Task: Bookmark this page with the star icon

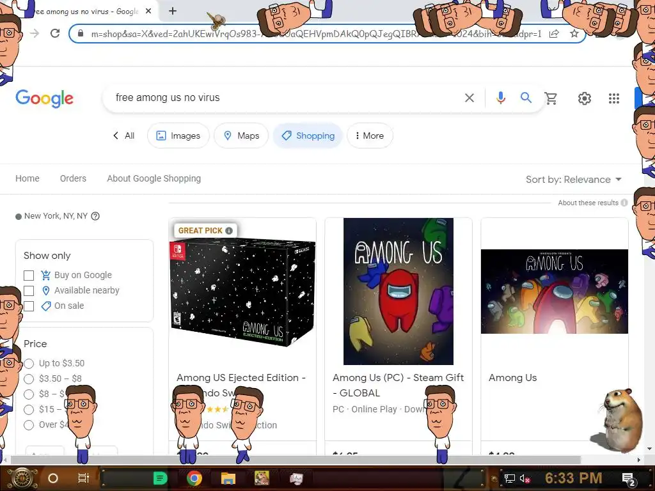Action: click(574, 34)
